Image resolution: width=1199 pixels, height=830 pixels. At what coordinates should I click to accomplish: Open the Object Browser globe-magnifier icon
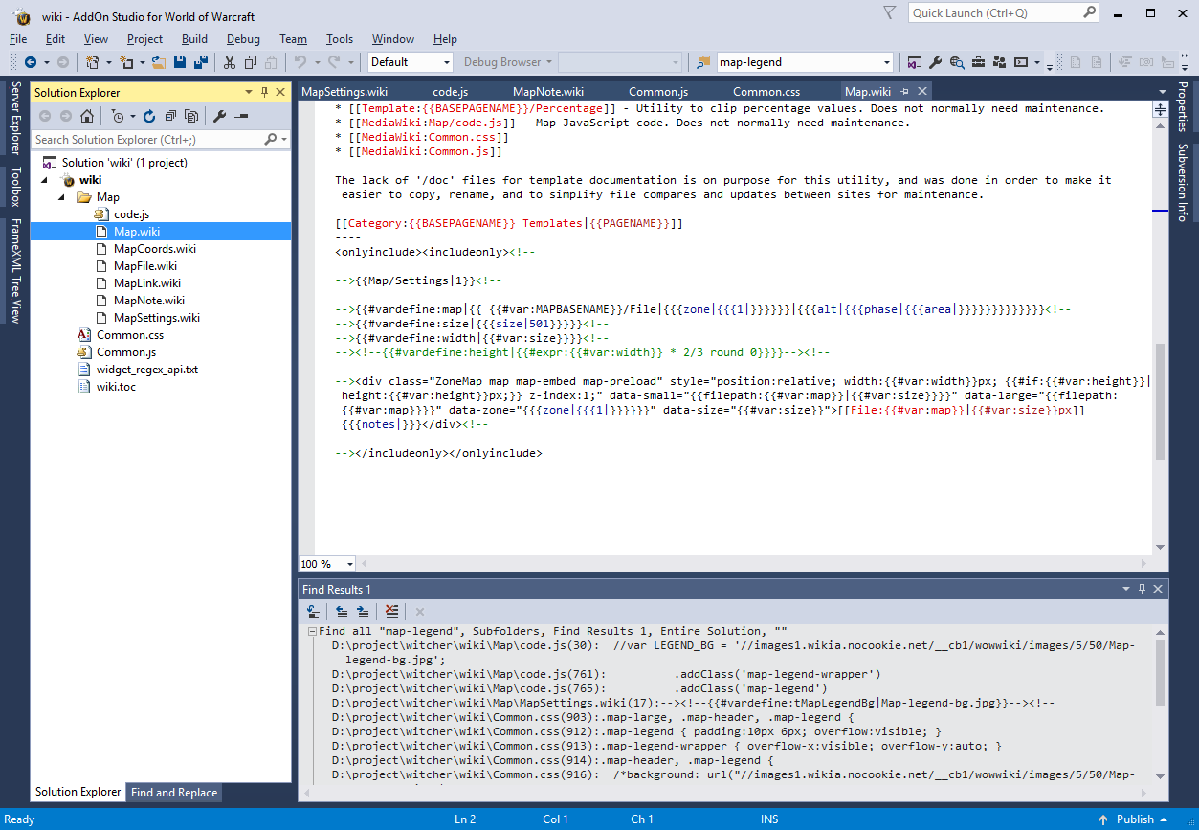coord(957,62)
